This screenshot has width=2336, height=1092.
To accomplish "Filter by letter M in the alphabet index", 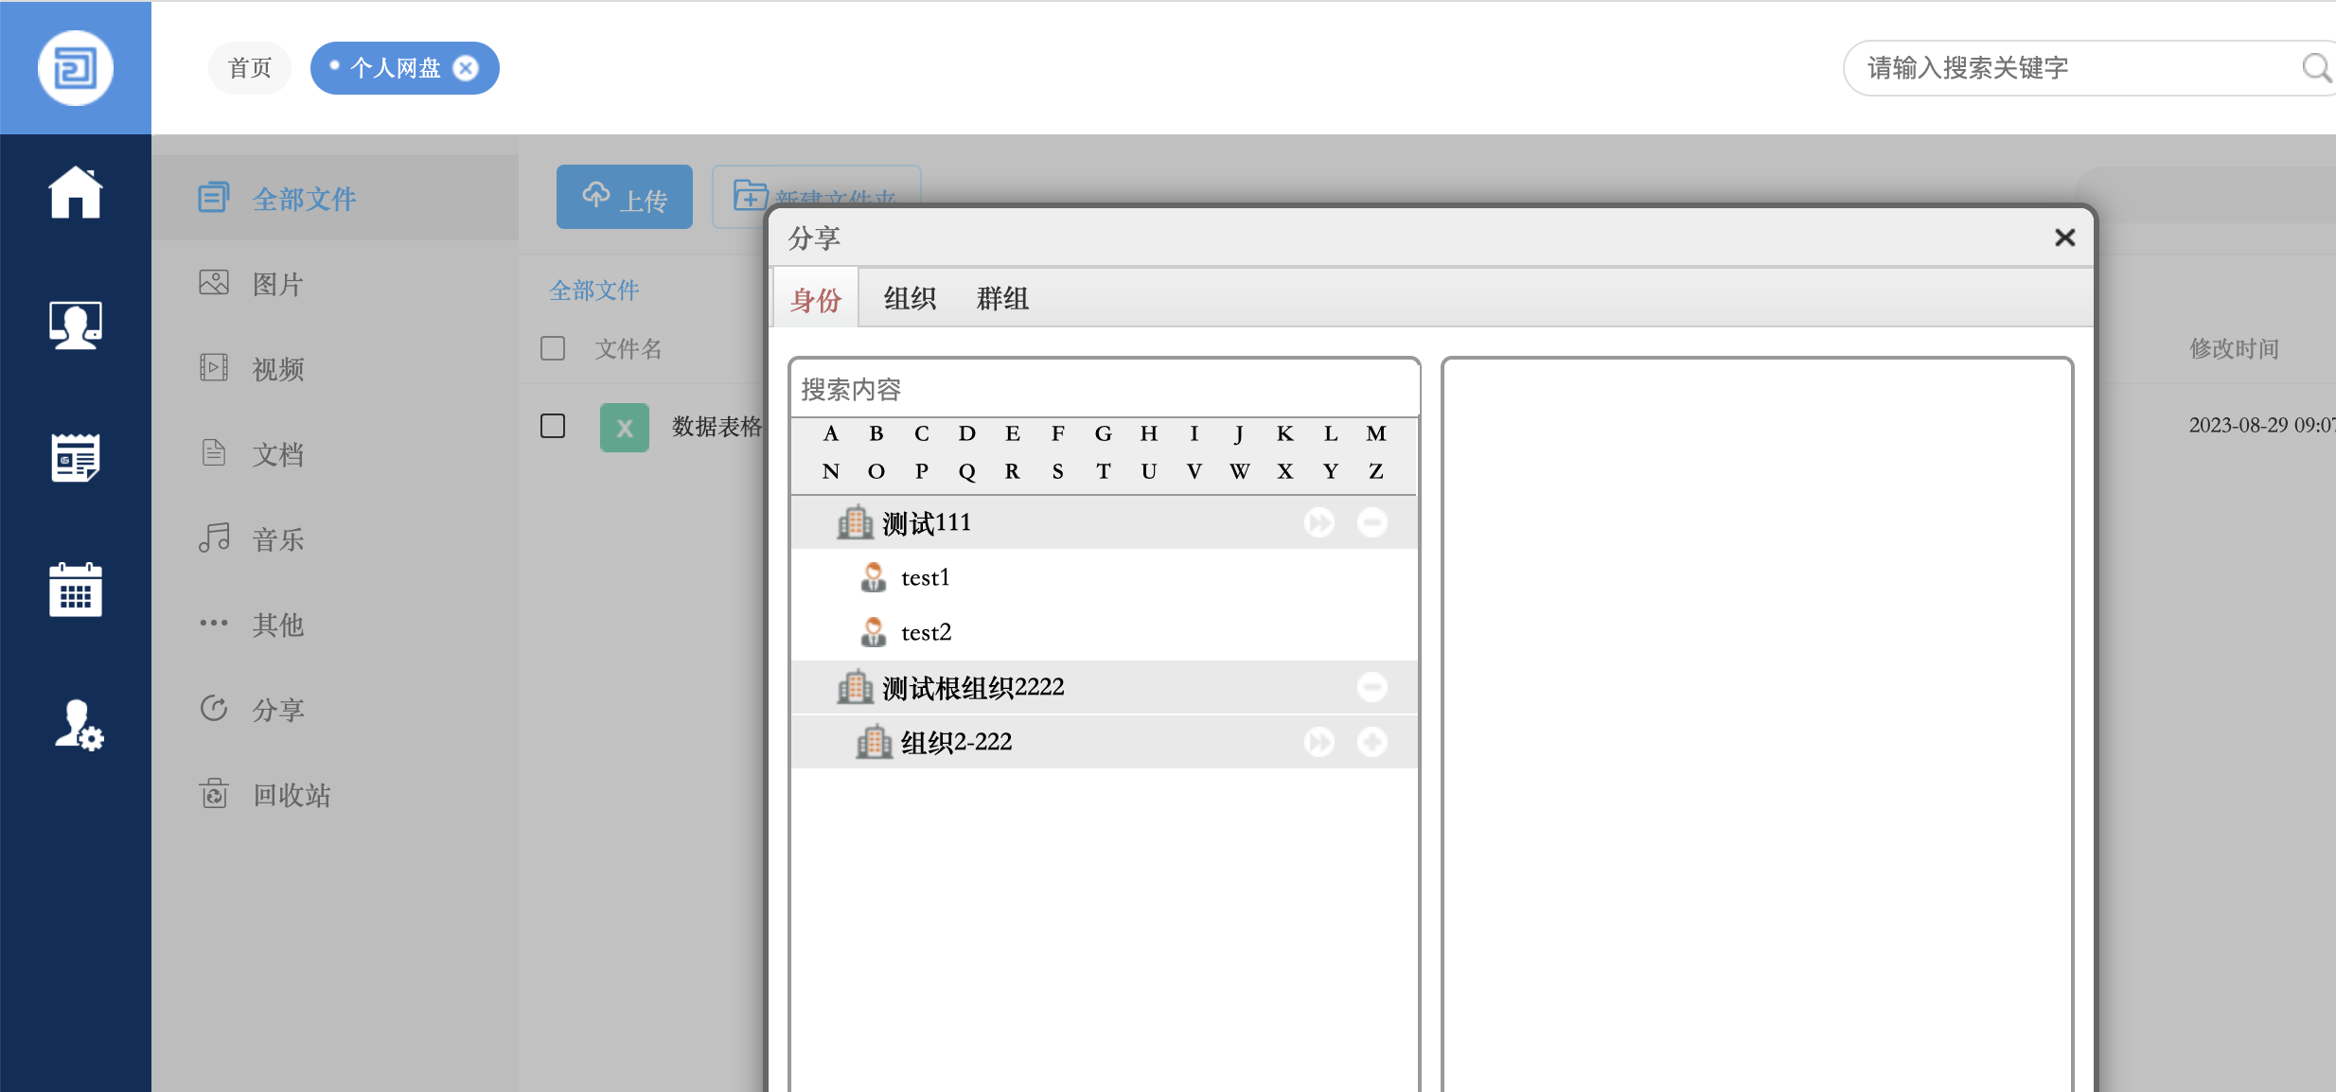I will pos(1375,433).
